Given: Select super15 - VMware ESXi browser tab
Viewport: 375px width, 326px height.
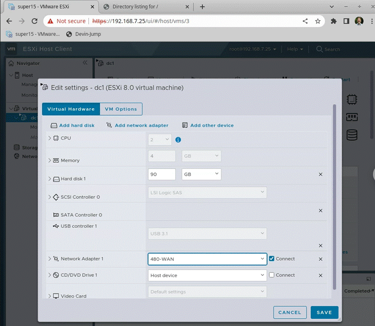Looking at the screenshot, I should [51, 7].
